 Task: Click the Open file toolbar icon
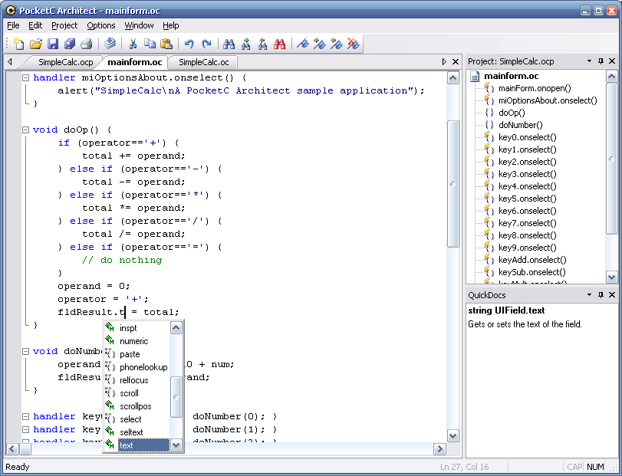(36, 44)
